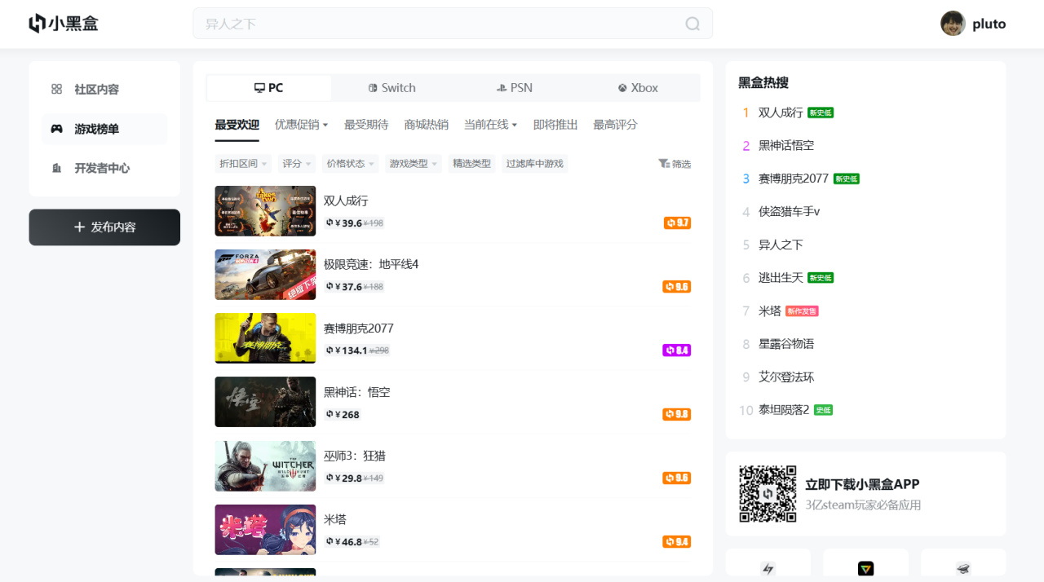Click the 9.7 score badge for 双人成行
The height and width of the screenshot is (582, 1044).
(677, 223)
